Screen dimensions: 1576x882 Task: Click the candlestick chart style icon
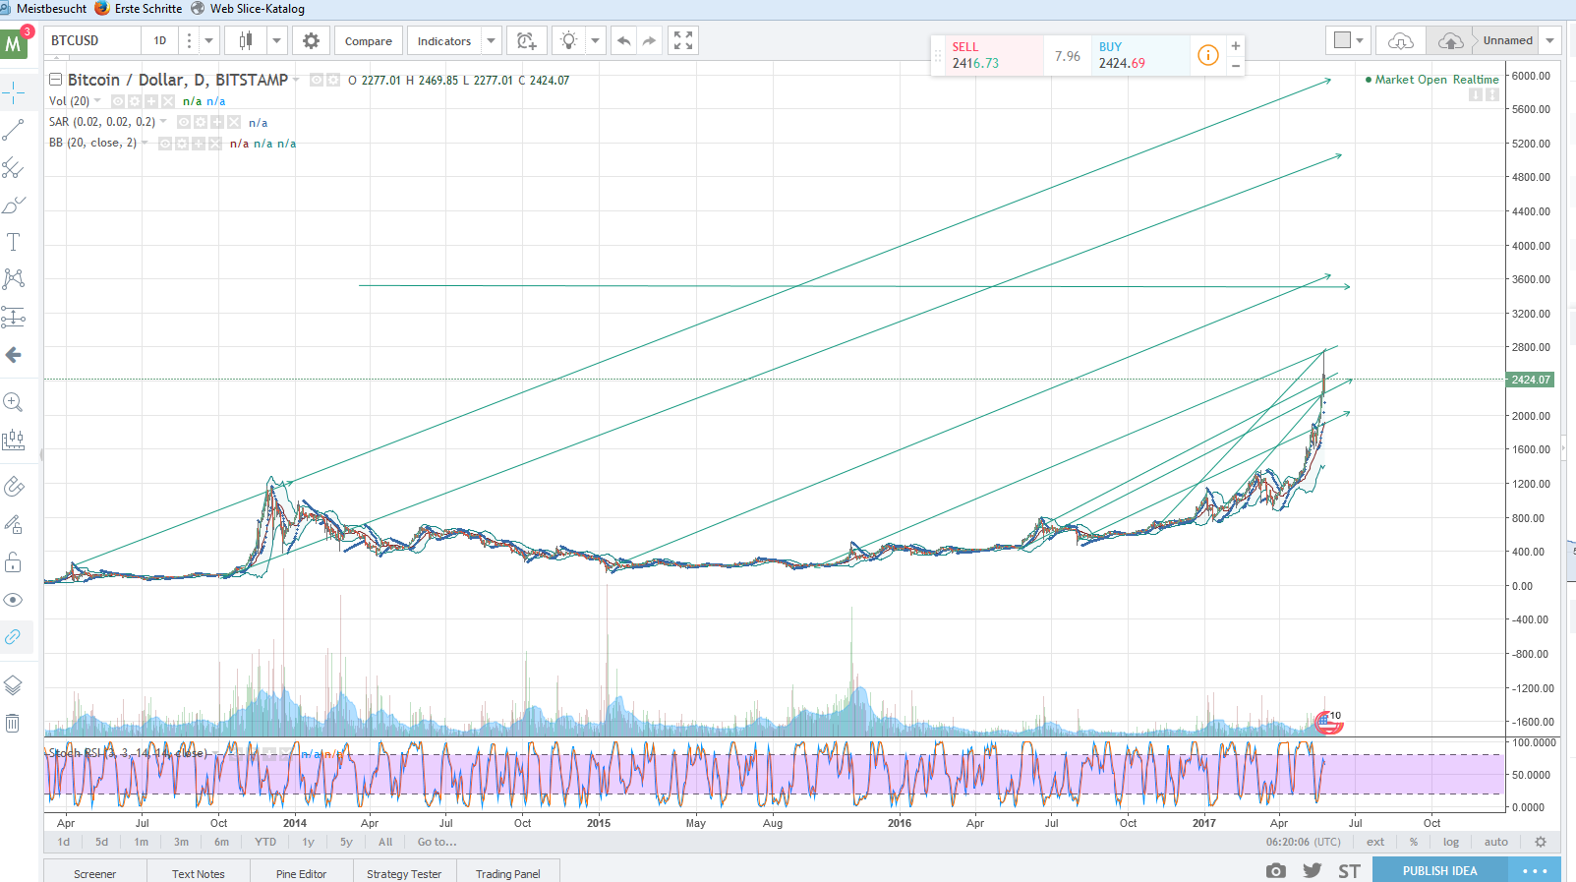point(246,41)
